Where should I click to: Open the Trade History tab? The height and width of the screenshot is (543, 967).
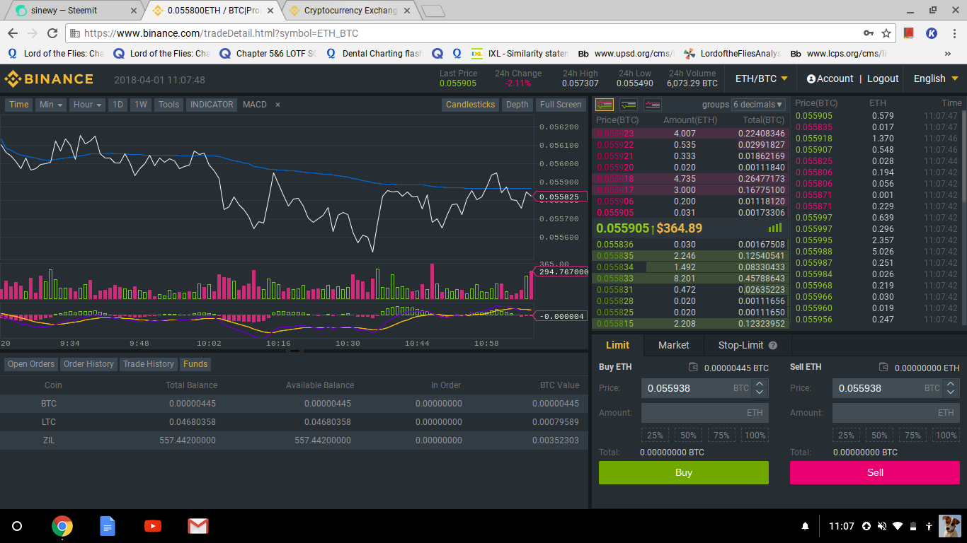[x=148, y=364]
